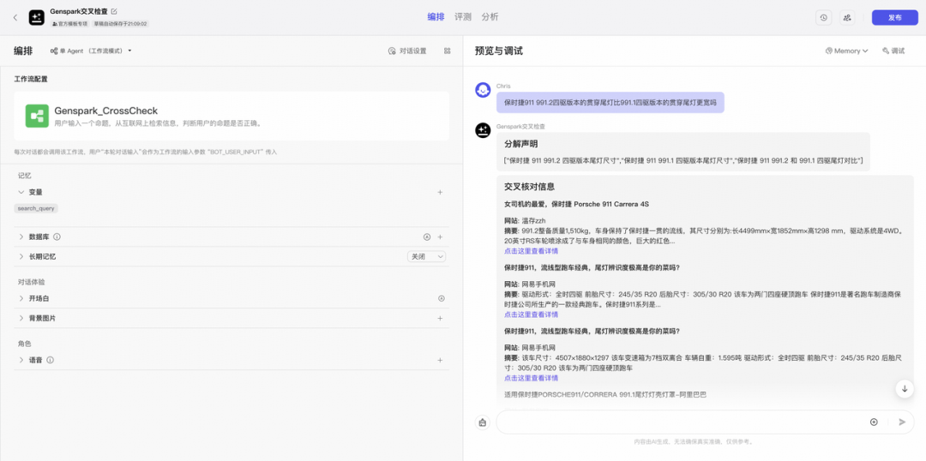Viewport: 926px width, 461px height.
Task: Add a new 变量 with the plus icon
Action: click(439, 193)
